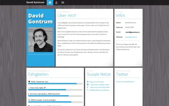Image resolution: width=169 pixels, height=106 pixels.
Task: Click the 'Infos' heading
Action: (x=121, y=15)
